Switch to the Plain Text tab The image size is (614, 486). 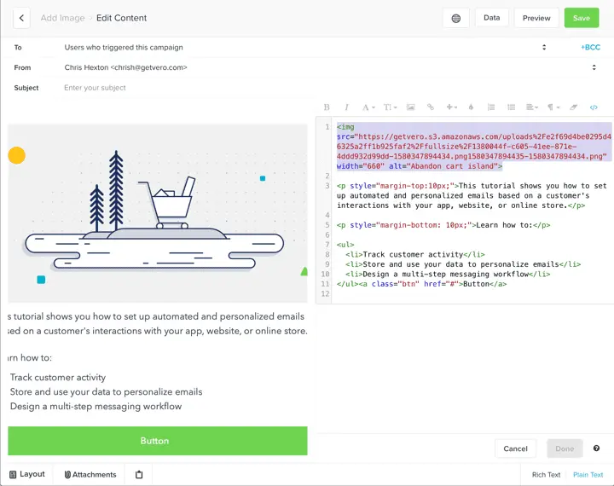tap(588, 475)
